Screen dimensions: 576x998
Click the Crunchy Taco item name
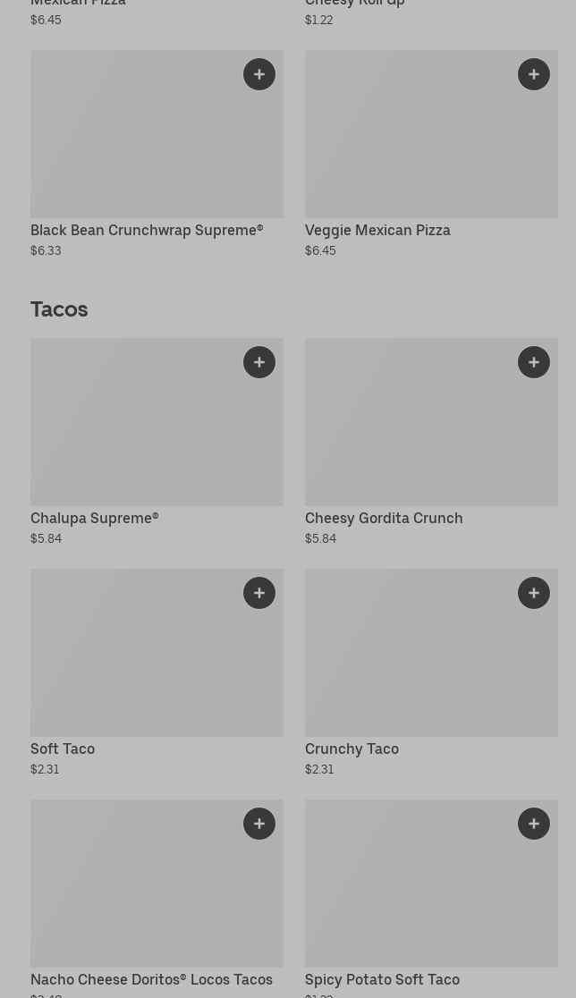pos(352,748)
